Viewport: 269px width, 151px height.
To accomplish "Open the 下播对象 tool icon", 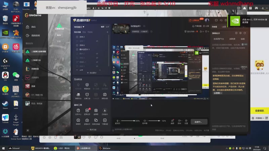I will click(105, 120).
